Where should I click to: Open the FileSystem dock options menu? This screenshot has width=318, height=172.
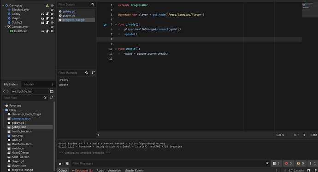tap(52, 84)
